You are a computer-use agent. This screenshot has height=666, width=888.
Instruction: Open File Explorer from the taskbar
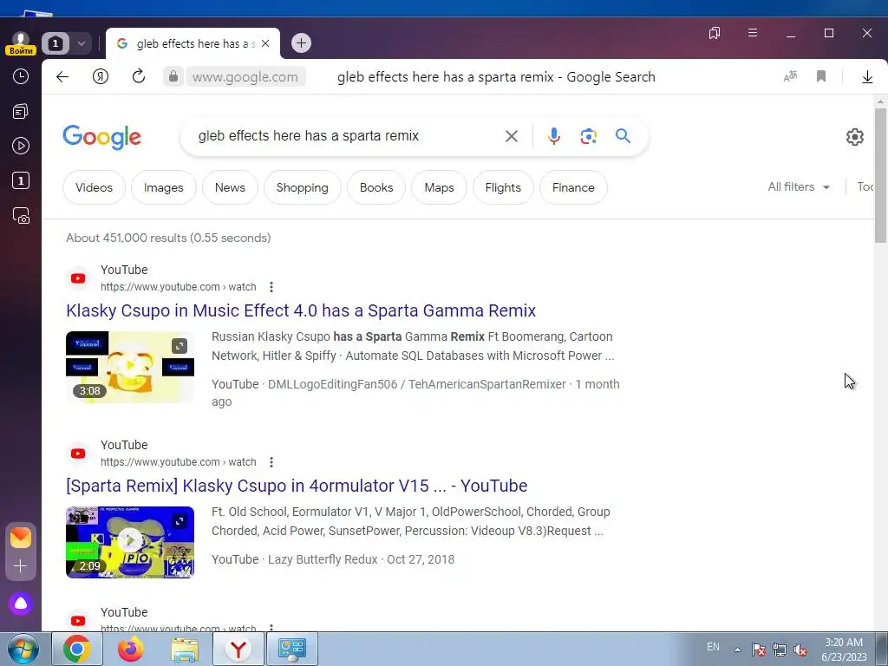point(185,649)
